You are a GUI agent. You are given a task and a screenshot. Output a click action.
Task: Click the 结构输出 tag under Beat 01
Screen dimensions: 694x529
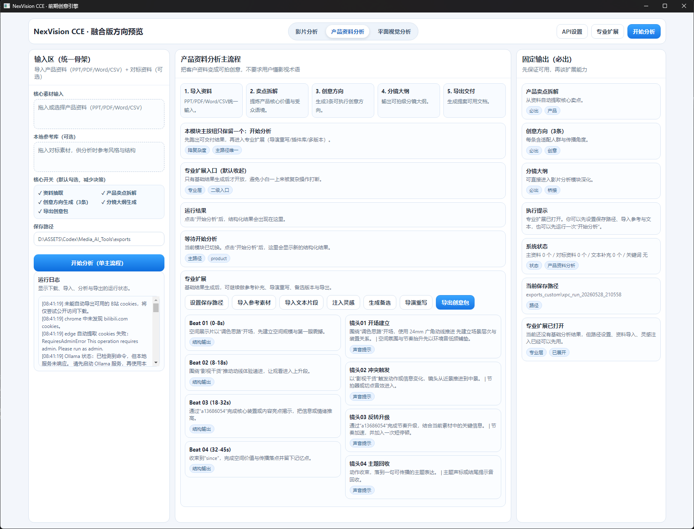[x=201, y=342]
